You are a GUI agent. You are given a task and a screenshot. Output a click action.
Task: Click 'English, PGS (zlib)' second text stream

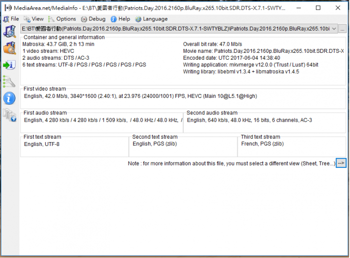click(155, 144)
